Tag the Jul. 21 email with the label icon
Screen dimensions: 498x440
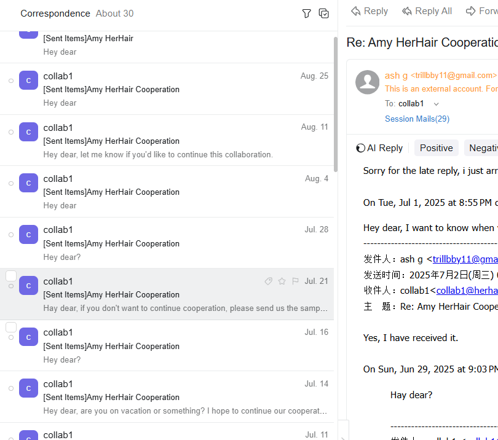tap(268, 281)
